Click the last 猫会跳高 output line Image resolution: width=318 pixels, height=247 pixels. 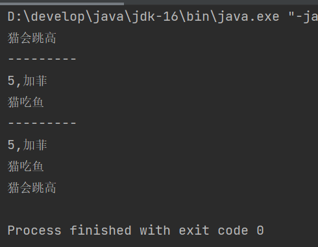(32, 187)
